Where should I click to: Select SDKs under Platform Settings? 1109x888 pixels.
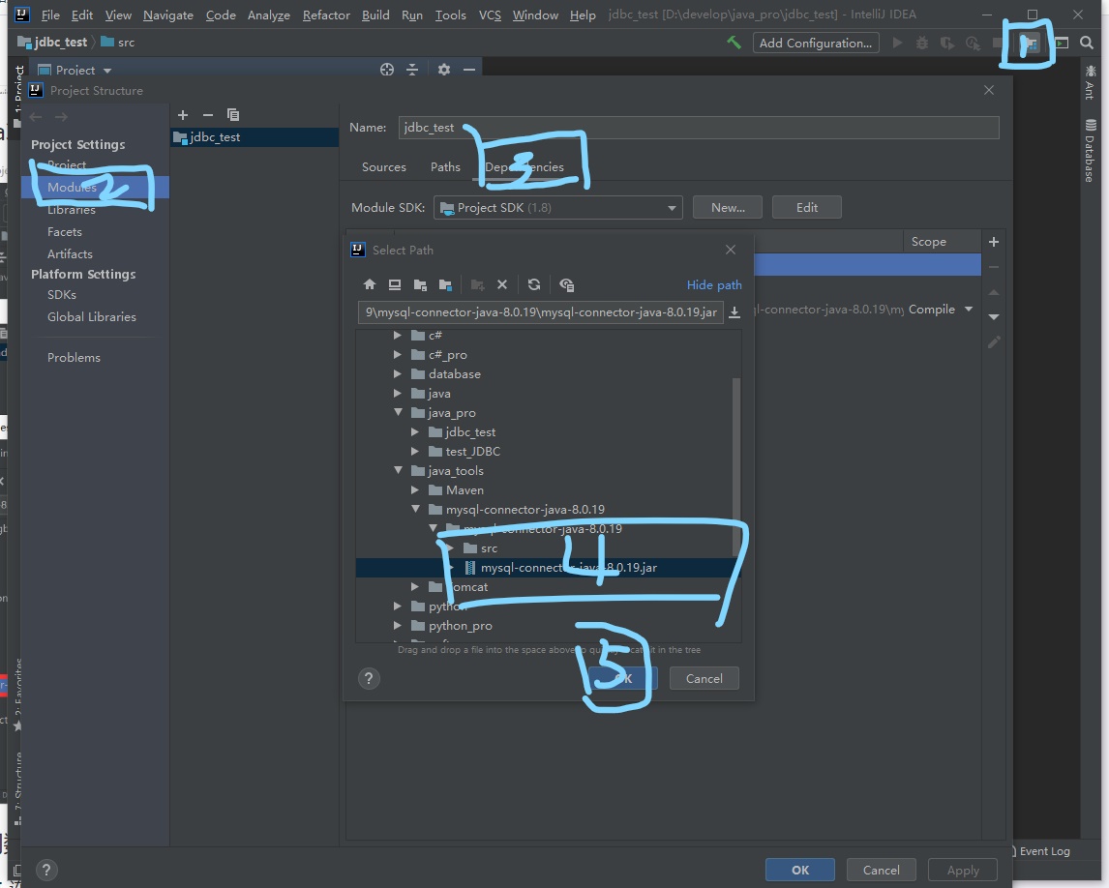pos(62,295)
